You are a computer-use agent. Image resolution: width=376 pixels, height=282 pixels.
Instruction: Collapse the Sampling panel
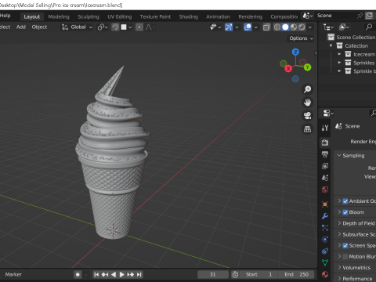tap(339, 155)
